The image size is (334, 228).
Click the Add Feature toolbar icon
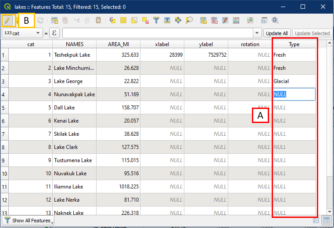(54, 20)
